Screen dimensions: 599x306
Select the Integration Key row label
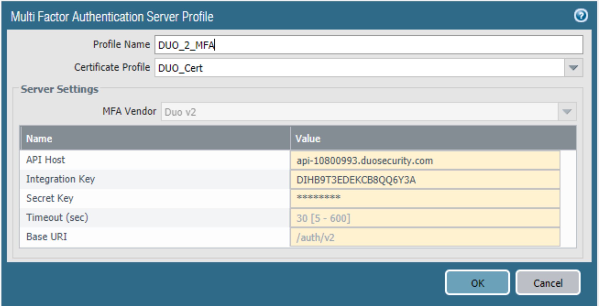(61, 179)
